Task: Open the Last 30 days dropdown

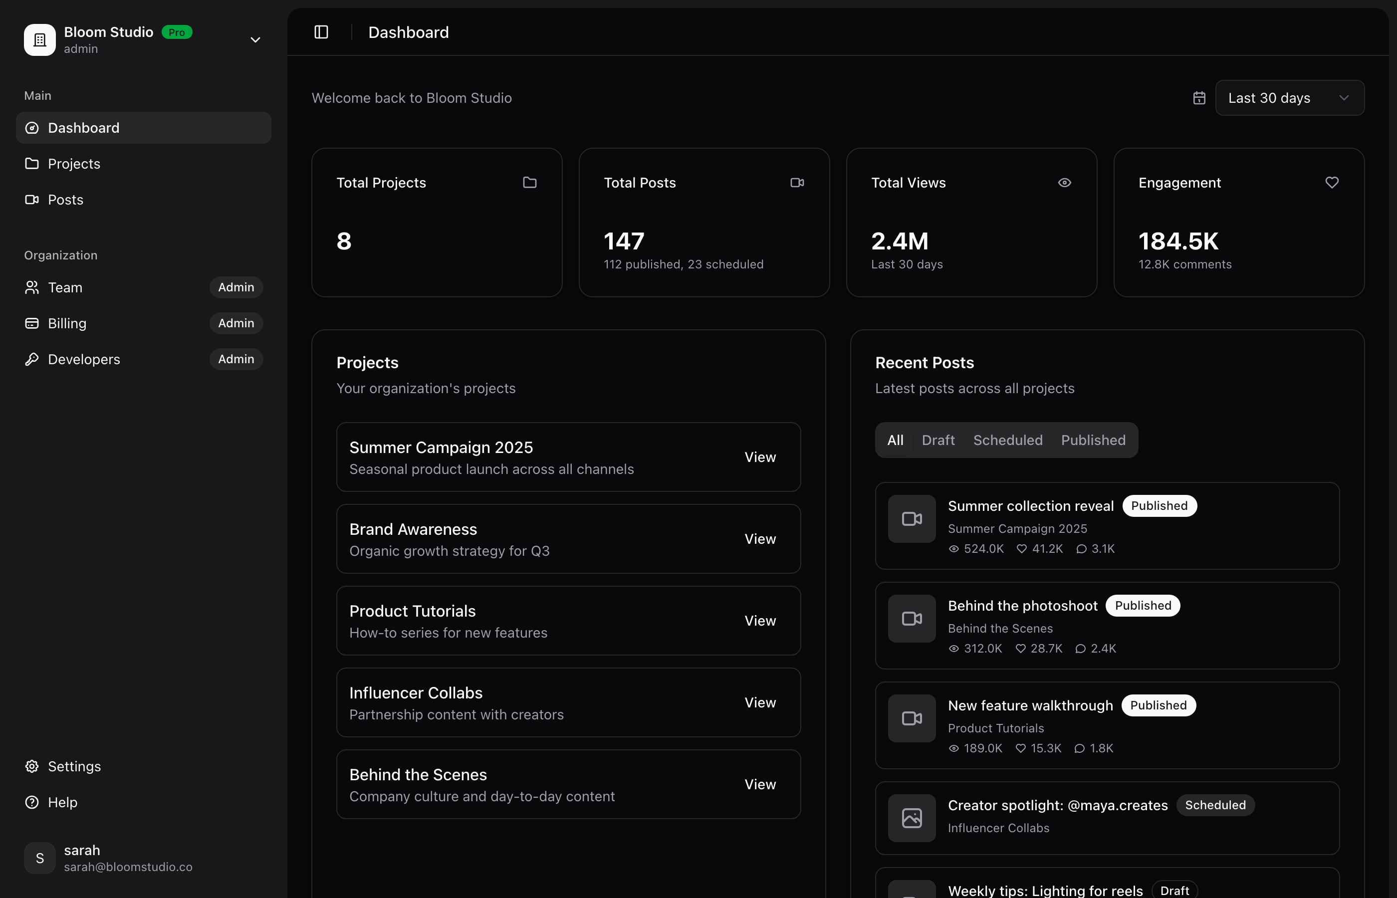Action: coord(1289,97)
